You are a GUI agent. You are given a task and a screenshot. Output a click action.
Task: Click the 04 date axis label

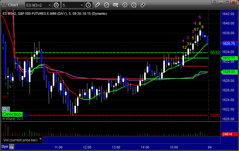pos(210,147)
